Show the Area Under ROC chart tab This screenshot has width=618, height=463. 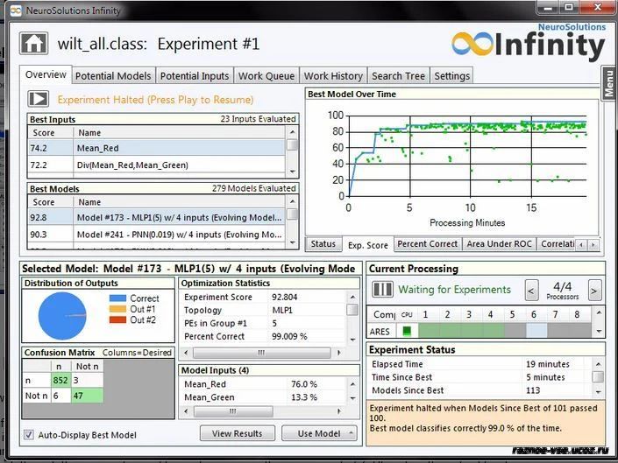[500, 244]
